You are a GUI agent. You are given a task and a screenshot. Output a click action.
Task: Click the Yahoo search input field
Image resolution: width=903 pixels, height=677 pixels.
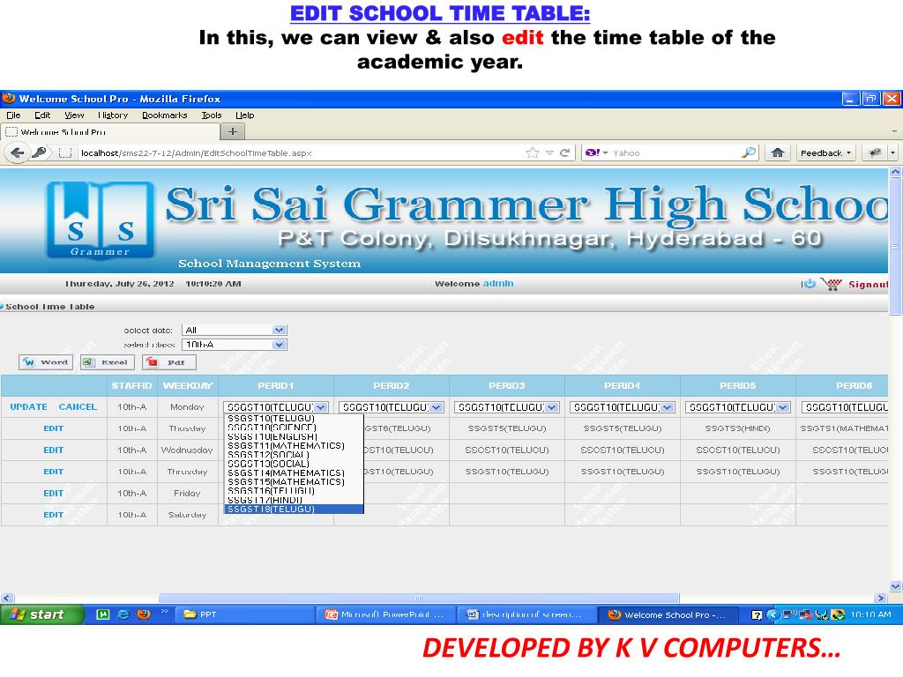674,153
